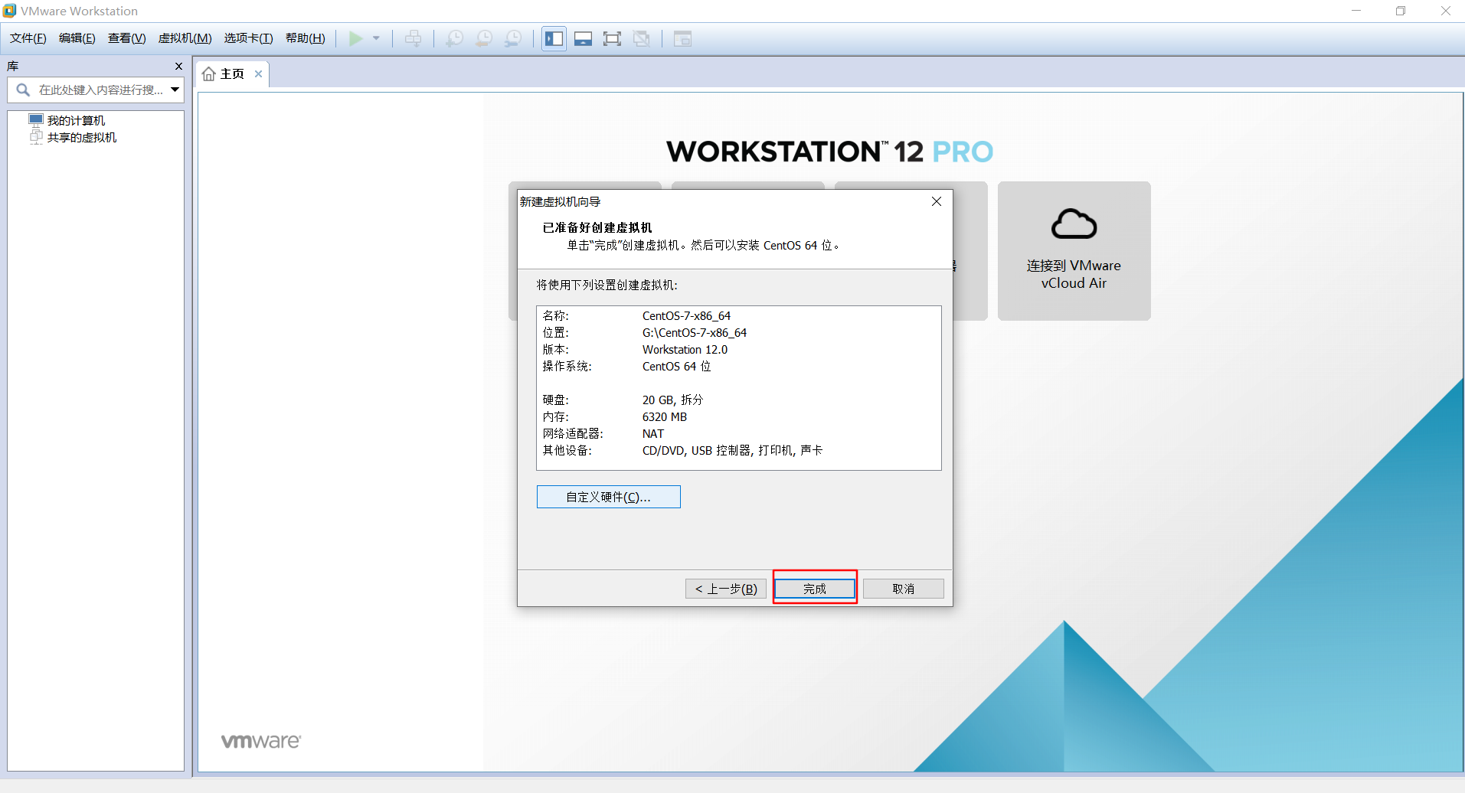Viewport: 1465px width, 793px height.
Task: Open the 文件(F) menu
Action: coord(28,38)
